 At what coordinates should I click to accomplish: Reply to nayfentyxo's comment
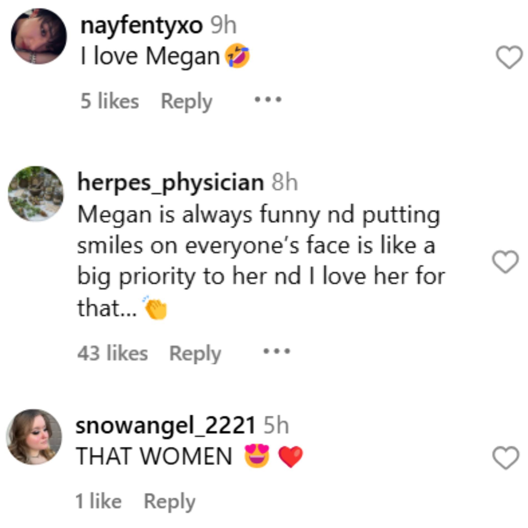coord(186,101)
